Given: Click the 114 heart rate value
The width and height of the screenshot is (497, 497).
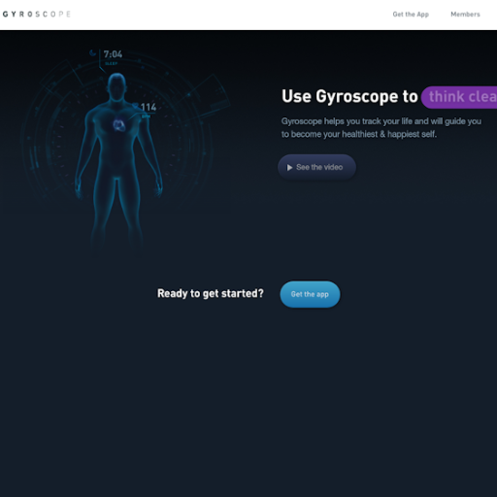Looking at the screenshot, I should 149,107.
